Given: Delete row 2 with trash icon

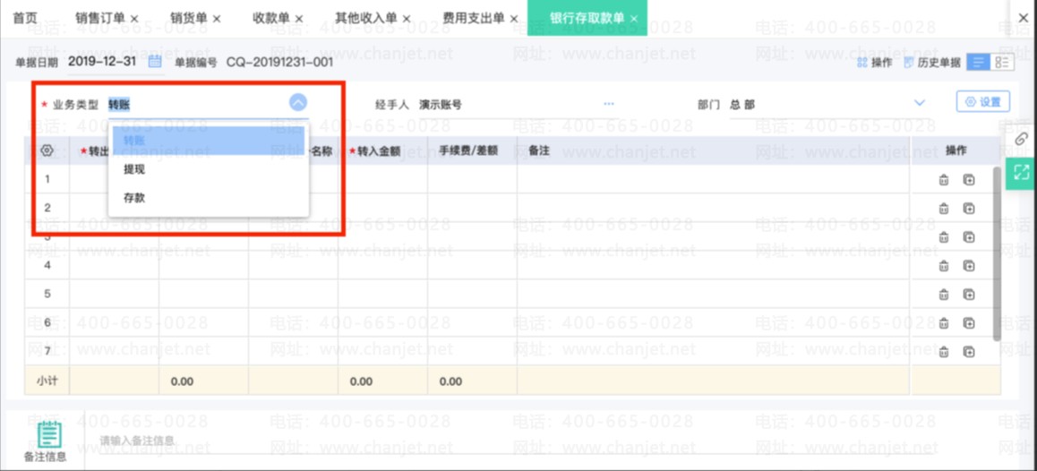Looking at the screenshot, I should (945, 209).
